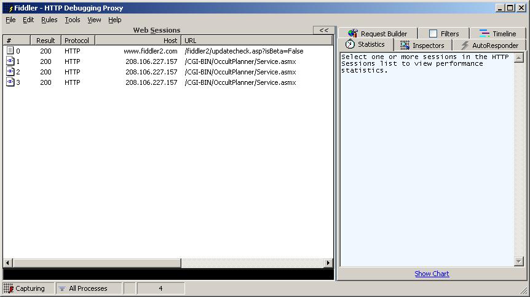Click the AutoResponder lightning icon
The width and height of the screenshot is (530, 297).
(465, 46)
